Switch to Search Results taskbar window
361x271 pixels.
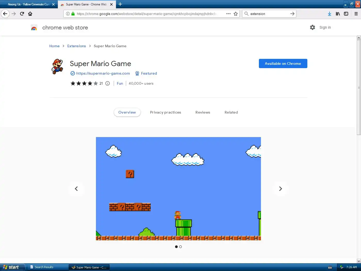coord(47,267)
